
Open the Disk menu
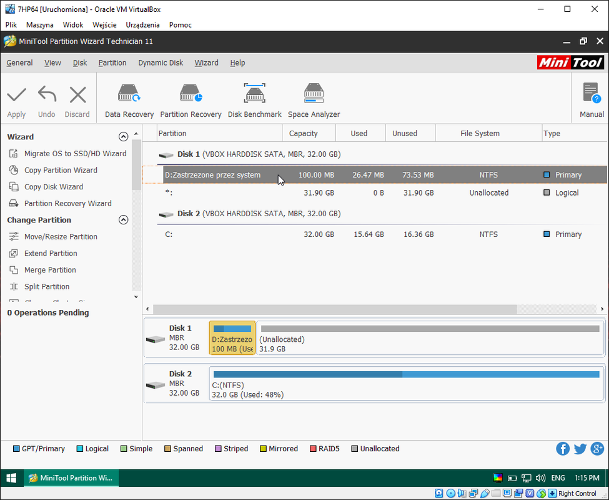coord(80,63)
